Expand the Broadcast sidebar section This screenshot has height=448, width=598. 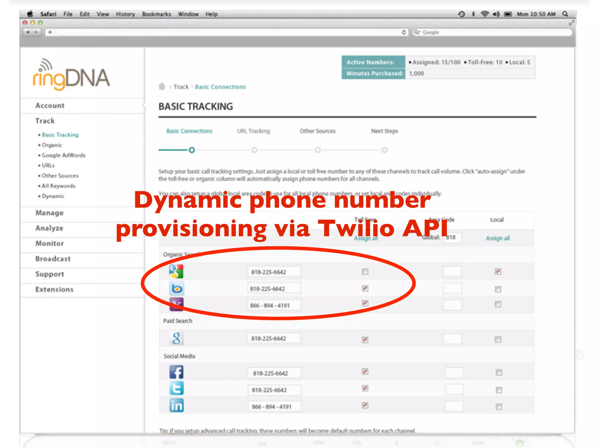pyautogui.click(x=53, y=259)
